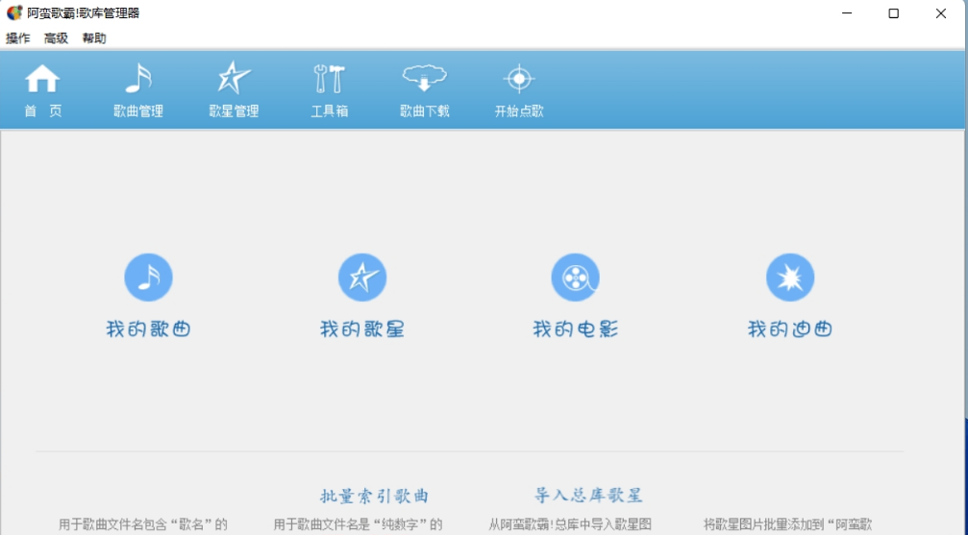
Task: Open the 高级 menu
Action: (x=56, y=38)
